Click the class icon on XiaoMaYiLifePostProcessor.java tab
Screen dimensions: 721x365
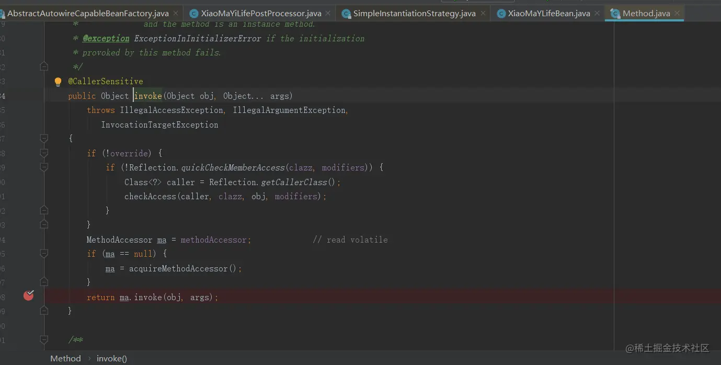(x=194, y=14)
